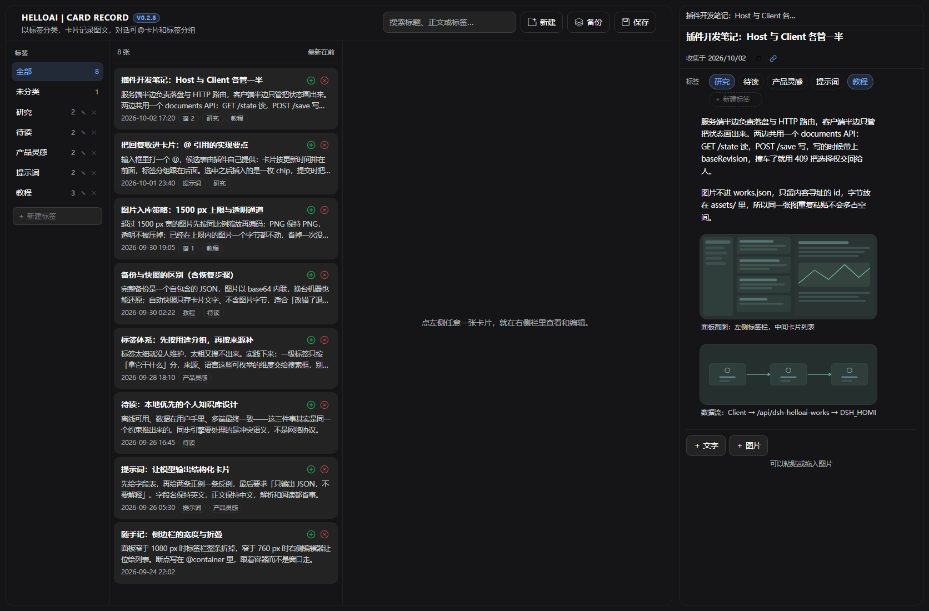Click green plus icon on 插件开发笔记 card
The height and width of the screenshot is (611, 929).
pyautogui.click(x=311, y=81)
